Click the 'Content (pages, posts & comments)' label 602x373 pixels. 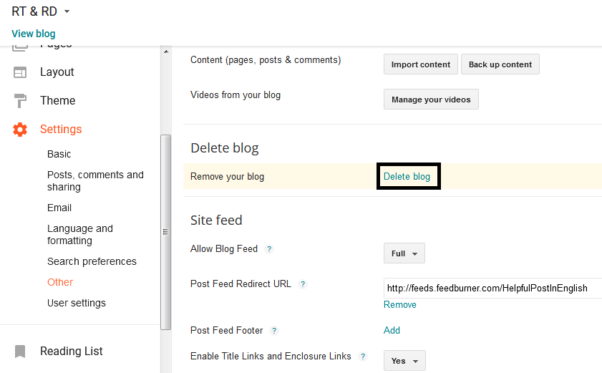(x=266, y=60)
